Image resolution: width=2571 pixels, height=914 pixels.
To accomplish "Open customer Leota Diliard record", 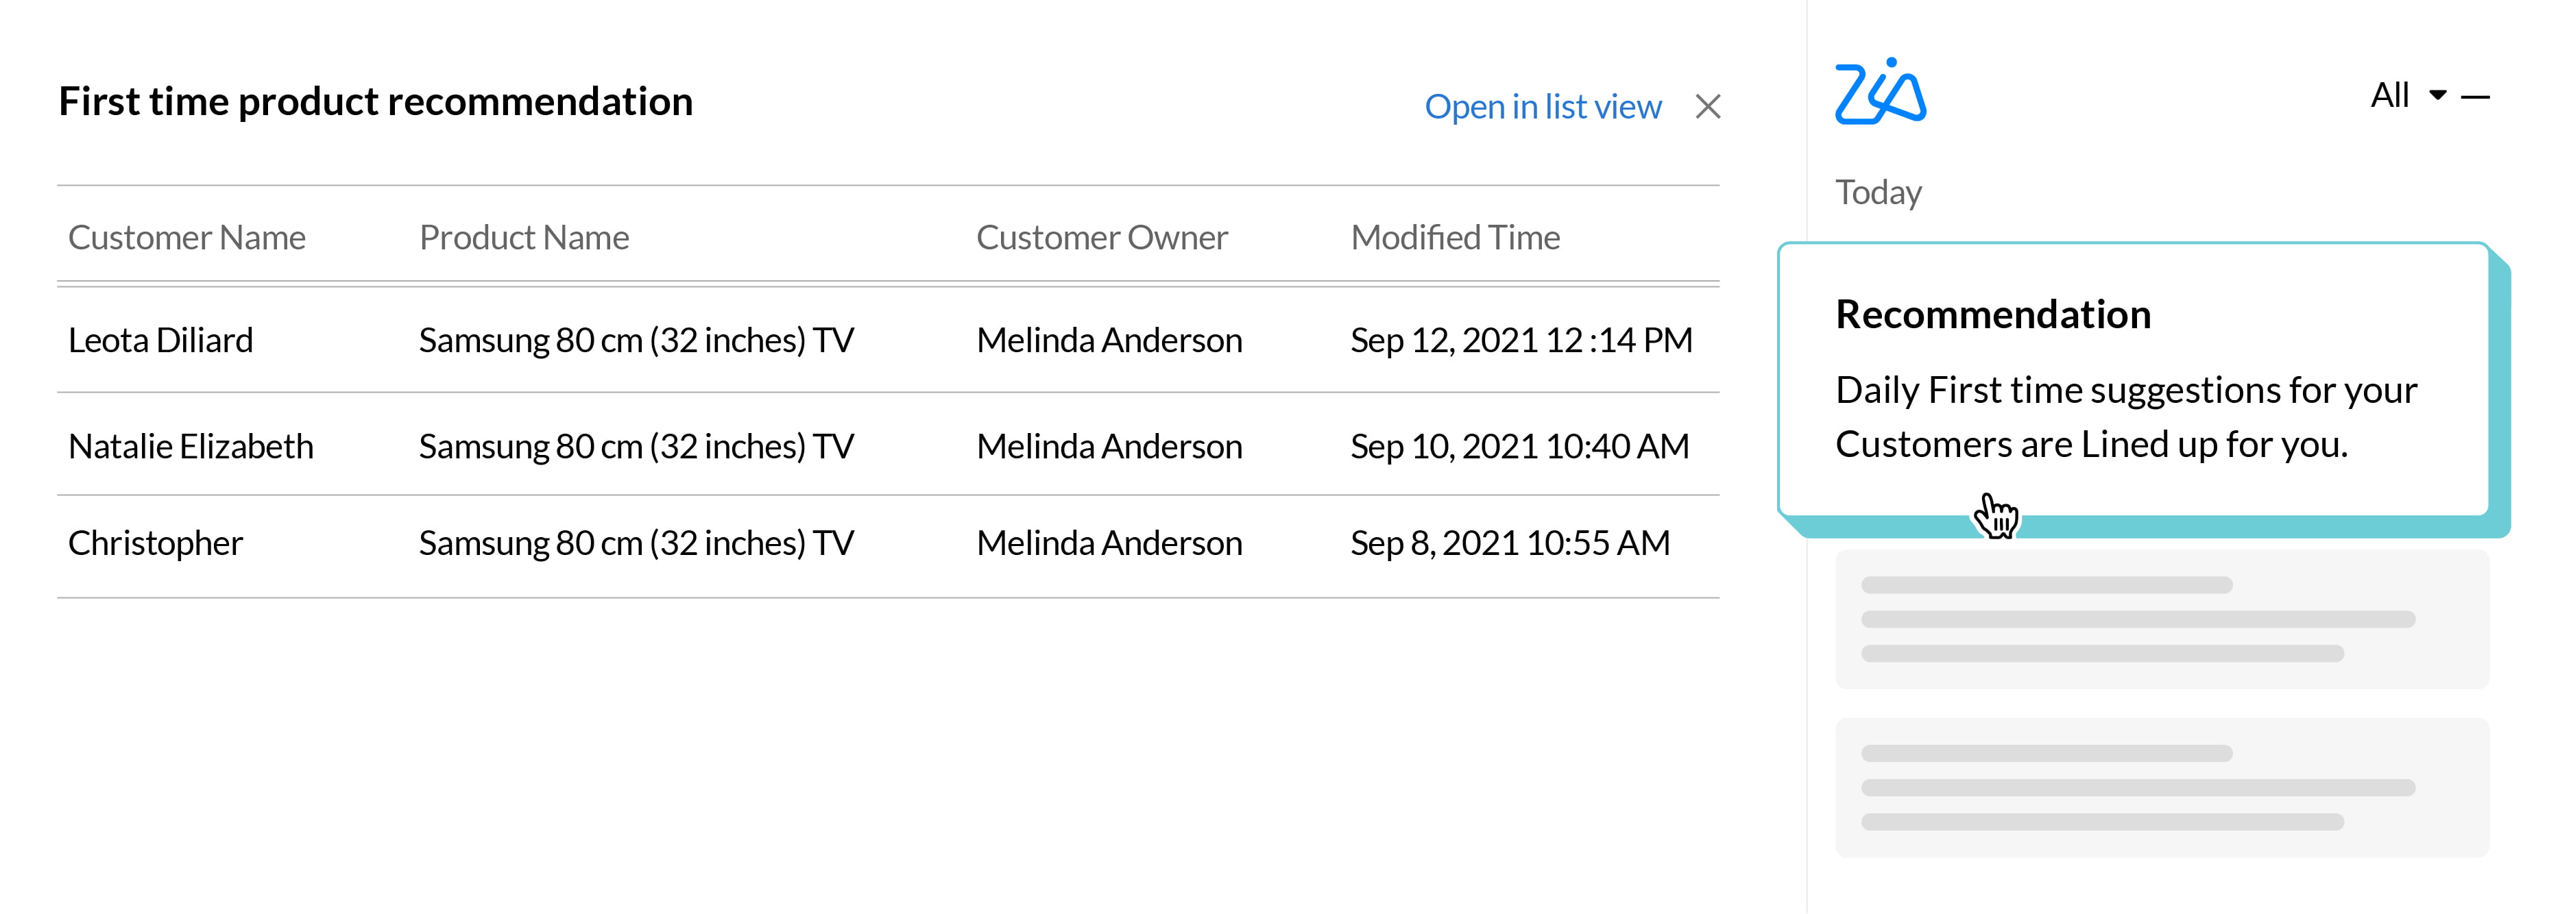I will [160, 341].
